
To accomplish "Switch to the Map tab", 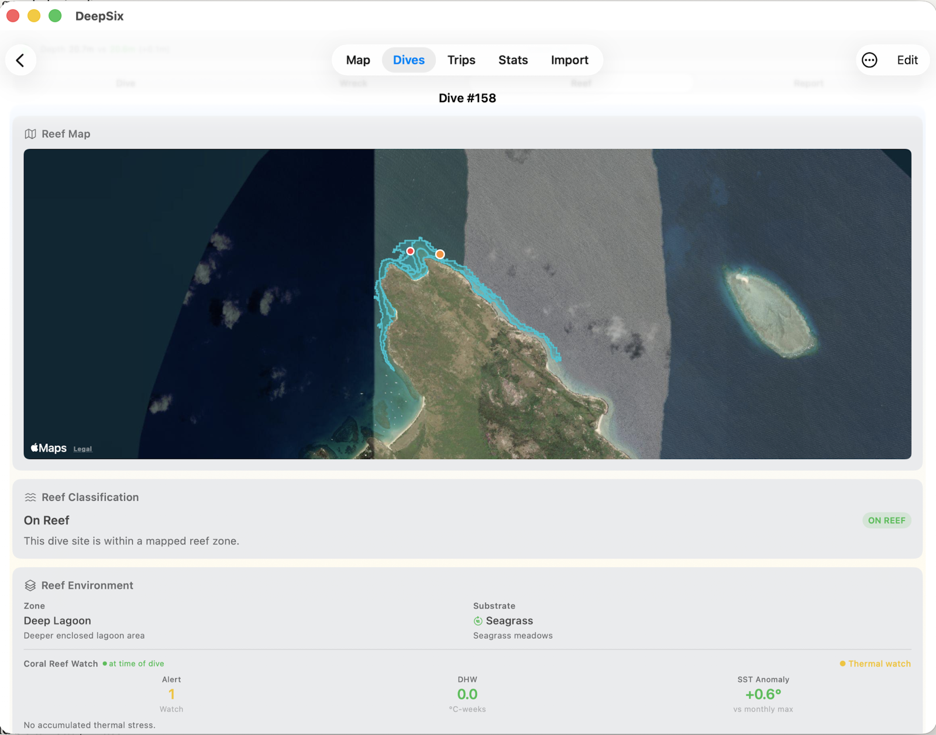I will click(358, 60).
